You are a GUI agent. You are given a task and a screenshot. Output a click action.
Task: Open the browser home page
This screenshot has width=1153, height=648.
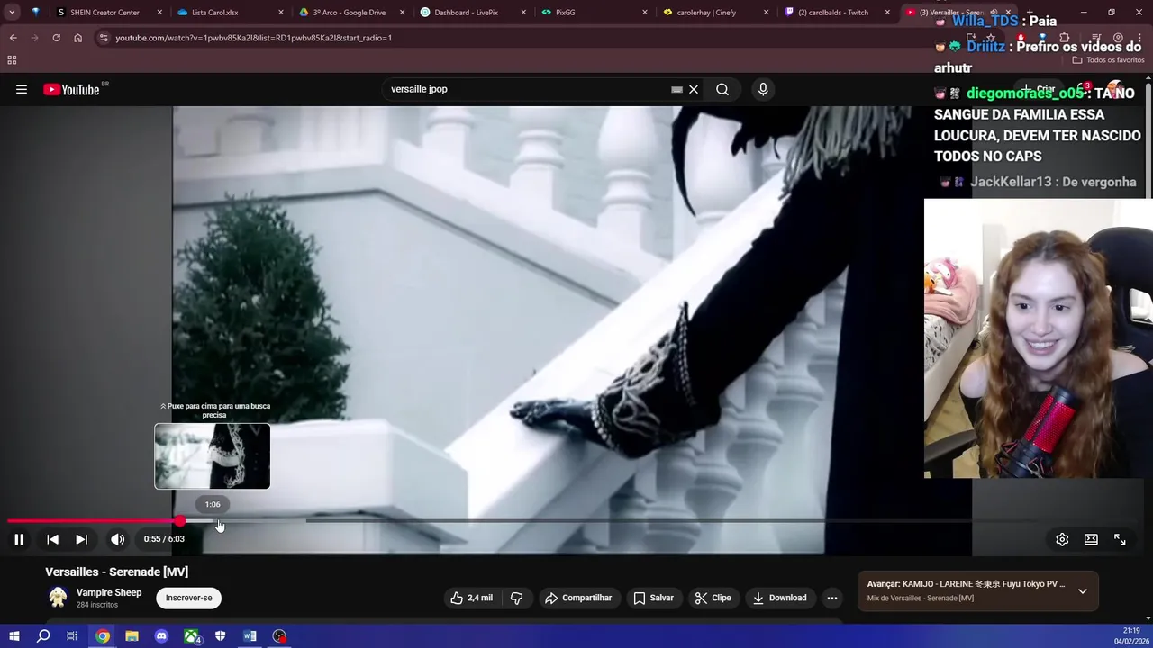(x=77, y=38)
